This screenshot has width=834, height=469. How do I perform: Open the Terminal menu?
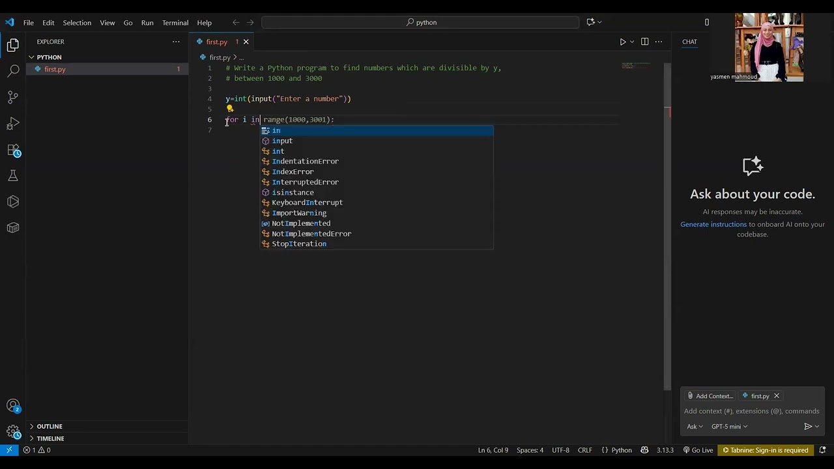(175, 23)
